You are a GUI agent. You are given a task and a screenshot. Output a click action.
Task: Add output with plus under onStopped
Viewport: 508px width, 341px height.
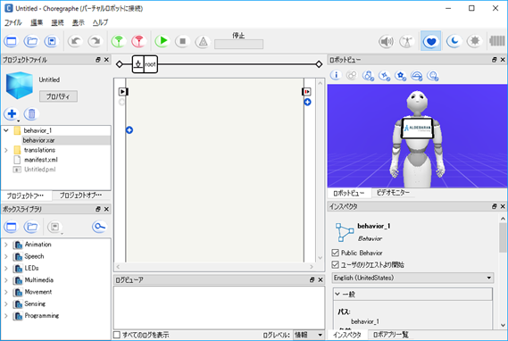307,103
